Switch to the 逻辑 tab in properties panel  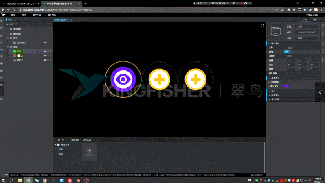tap(315, 20)
